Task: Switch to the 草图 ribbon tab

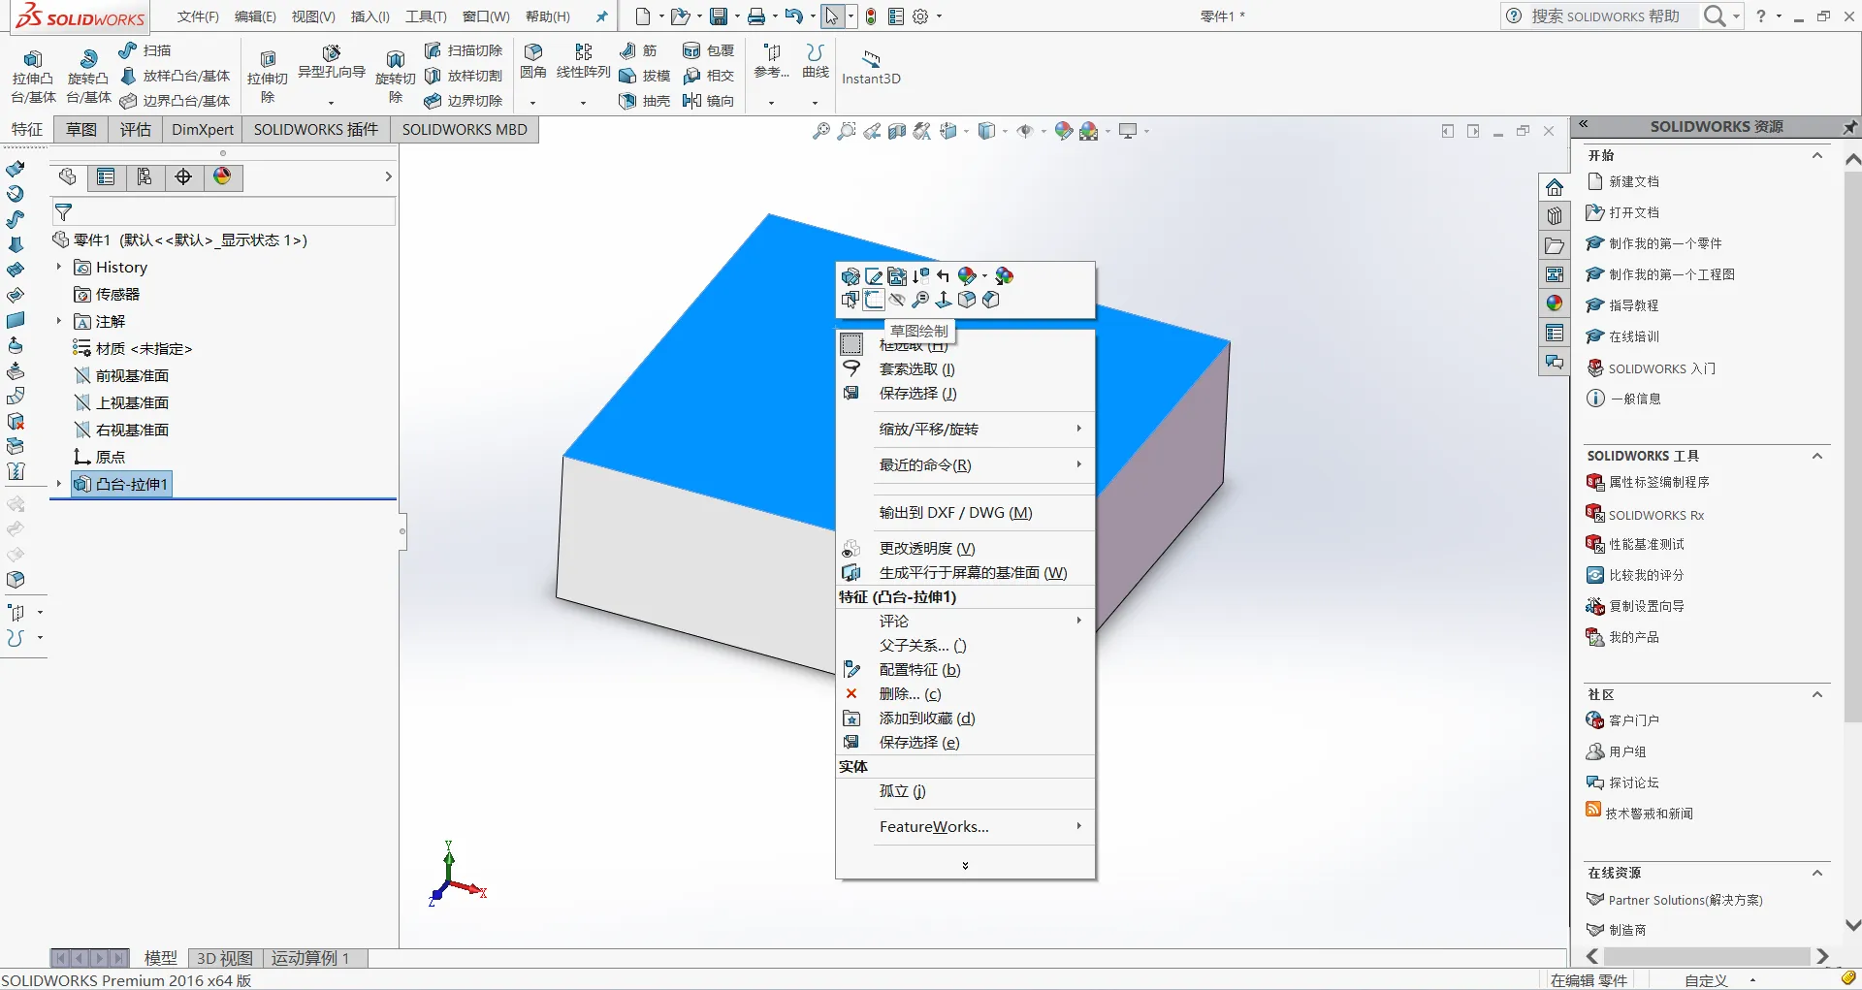Action: [81, 130]
